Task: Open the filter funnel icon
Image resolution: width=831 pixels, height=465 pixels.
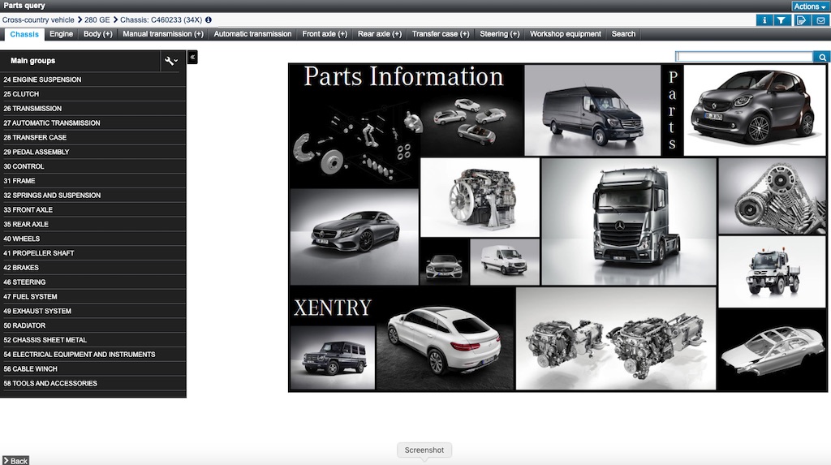Action: click(x=781, y=20)
